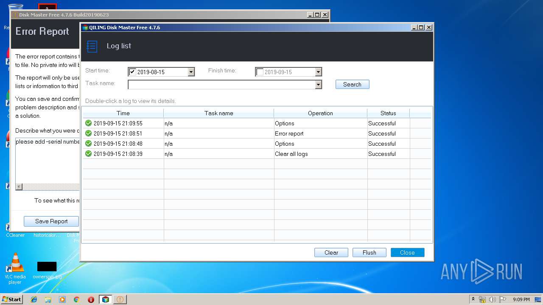Open Action Center flag tray icon
Image resolution: width=543 pixels, height=305 pixels.
click(503, 299)
